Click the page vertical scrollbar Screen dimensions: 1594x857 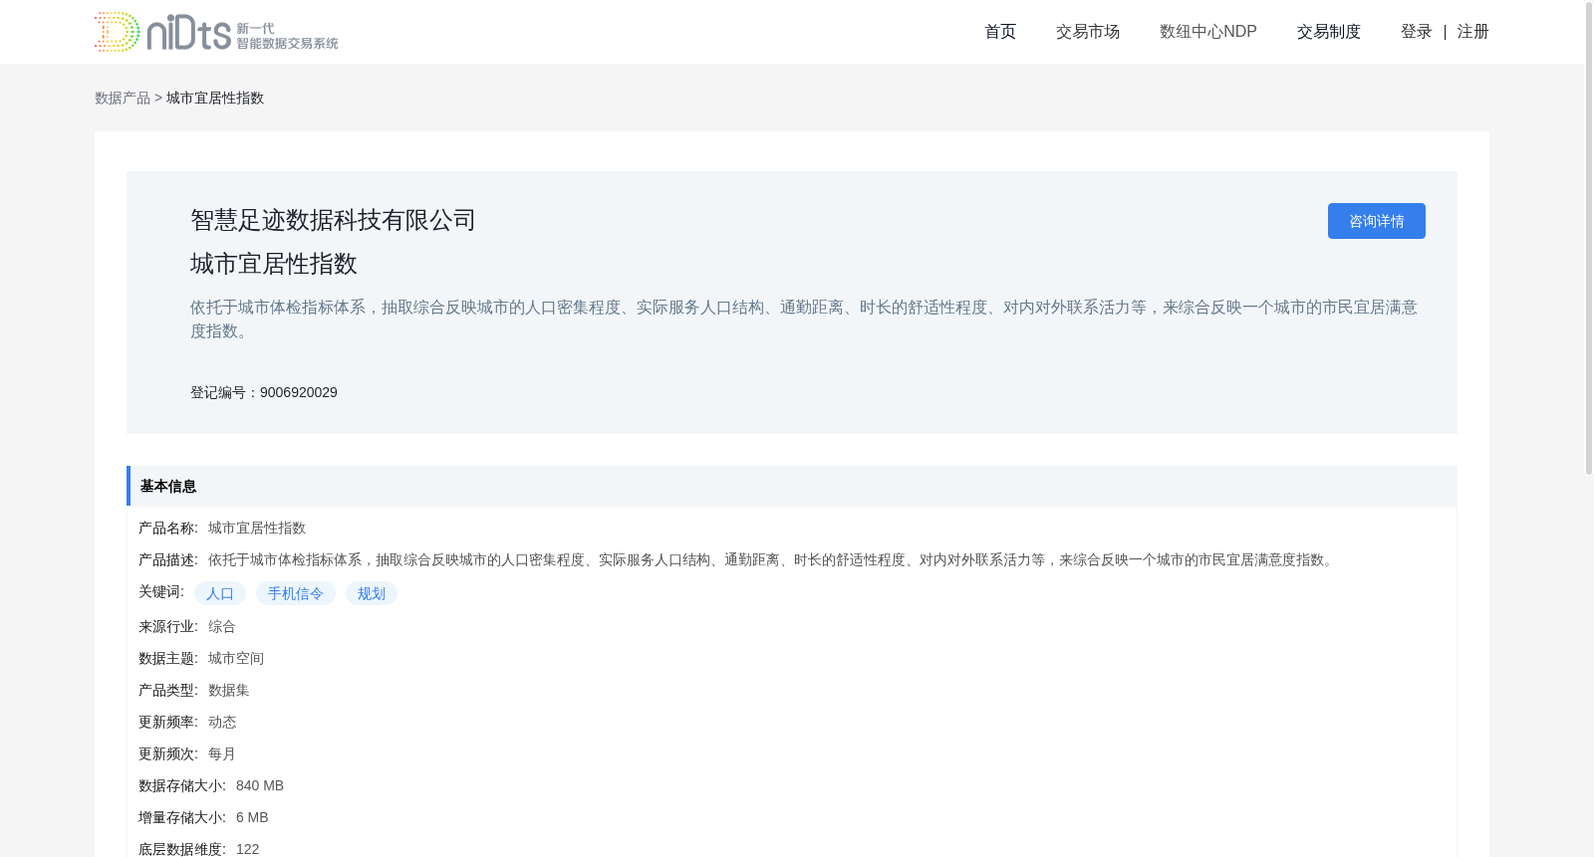tap(1589, 239)
